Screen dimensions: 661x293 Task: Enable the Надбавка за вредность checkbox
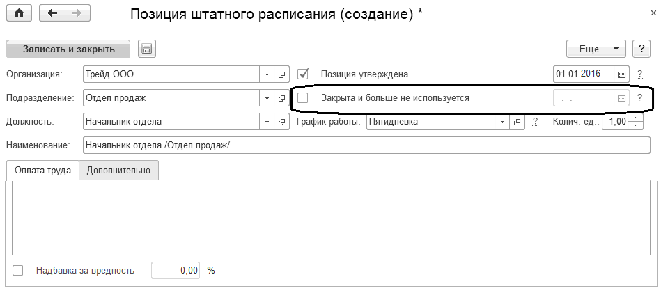click(x=18, y=270)
